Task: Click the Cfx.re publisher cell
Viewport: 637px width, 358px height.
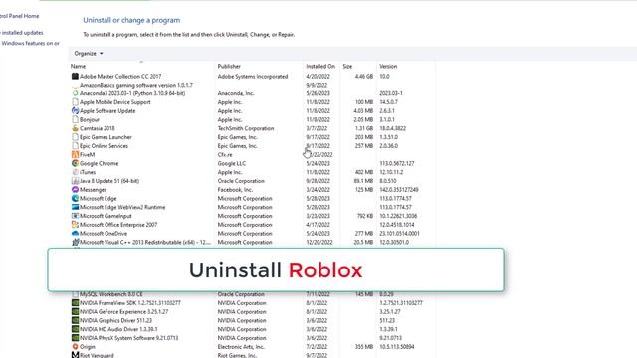Action: coord(225,155)
